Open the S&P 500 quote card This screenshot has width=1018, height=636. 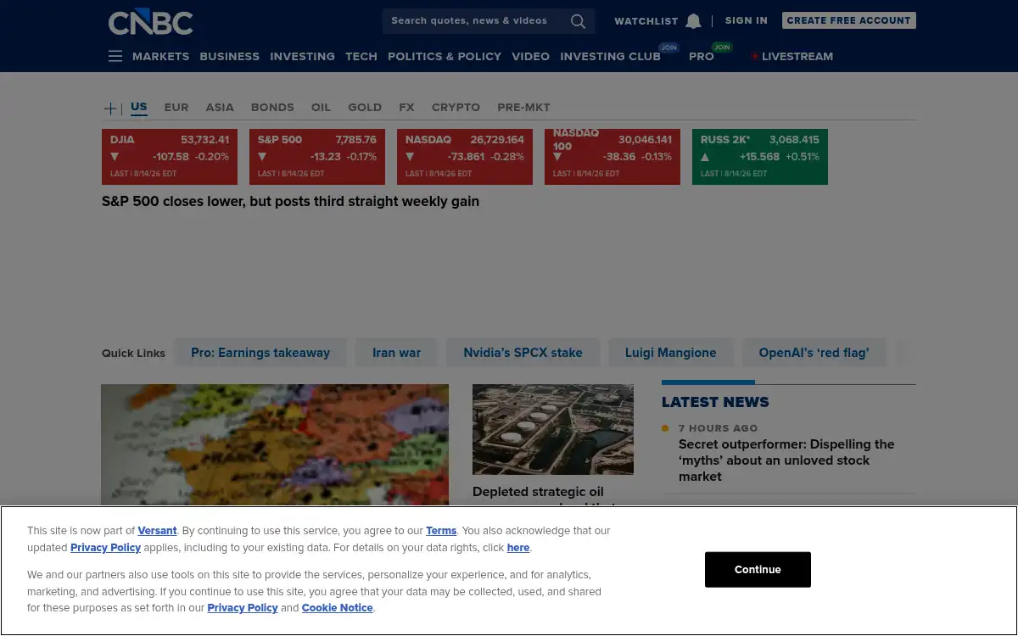click(317, 157)
